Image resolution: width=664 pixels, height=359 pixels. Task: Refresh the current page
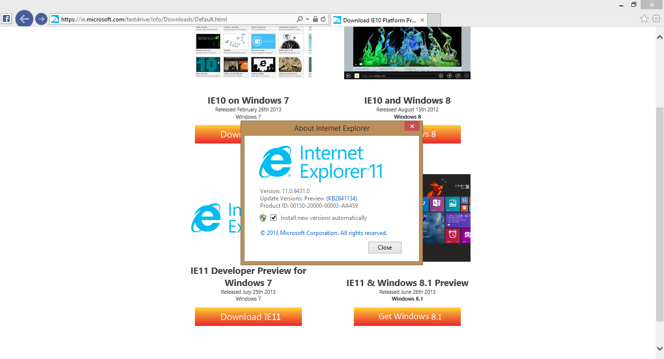pyautogui.click(x=323, y=19)
